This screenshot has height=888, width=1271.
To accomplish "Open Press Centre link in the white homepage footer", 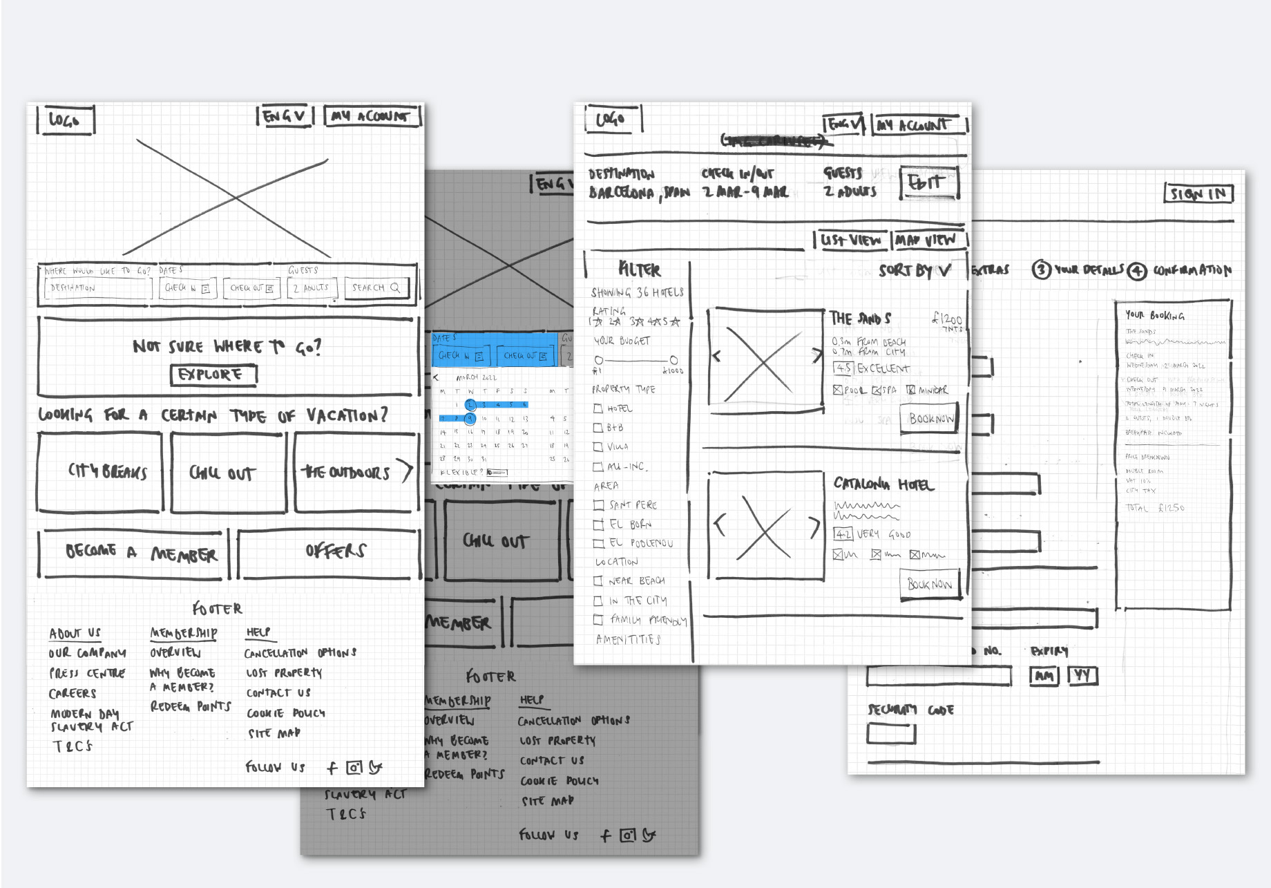I will (x=87, y=673).
